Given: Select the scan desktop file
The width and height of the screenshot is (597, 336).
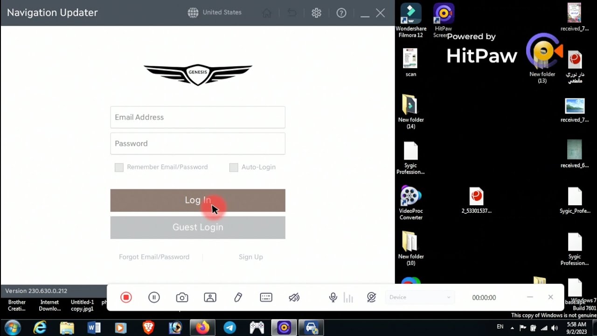Looking at the screenshot, I should [x=410, y=63].
